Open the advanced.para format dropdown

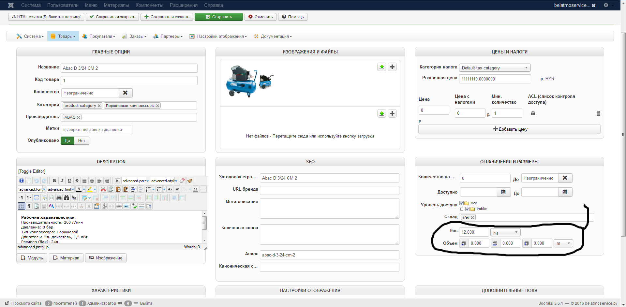click(136, 181)
